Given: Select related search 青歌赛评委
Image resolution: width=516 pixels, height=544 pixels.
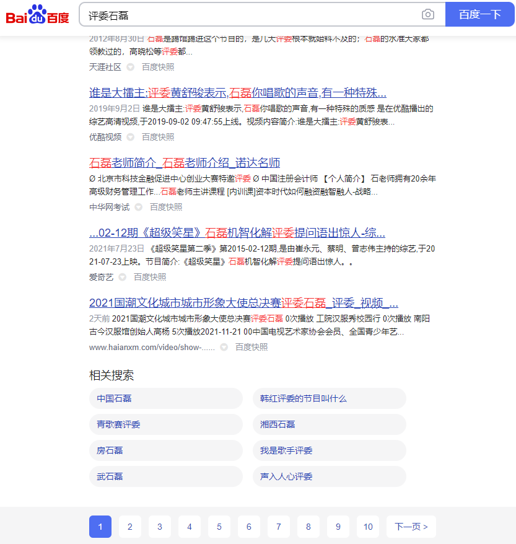Looking at the screenshot, I should [x=166, y=424].
